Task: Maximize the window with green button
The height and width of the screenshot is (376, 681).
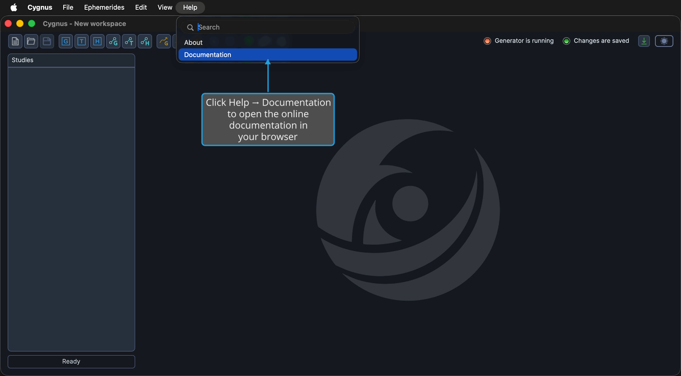Action: (x=32, y=23)
